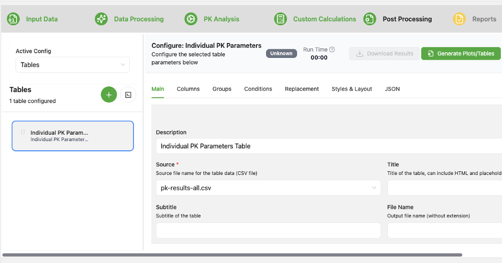Open the Active Config Tables dropdown
502x263 pixels.
click(72, 65)
